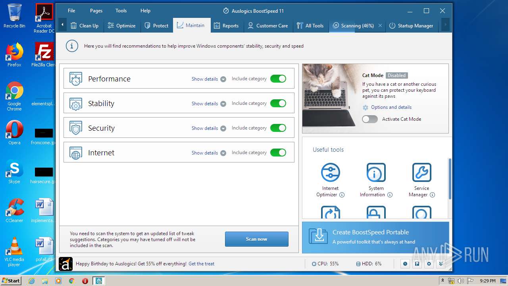508x286 pixels.
Task: Disable Internet Include category toggle
Action: 278,153
